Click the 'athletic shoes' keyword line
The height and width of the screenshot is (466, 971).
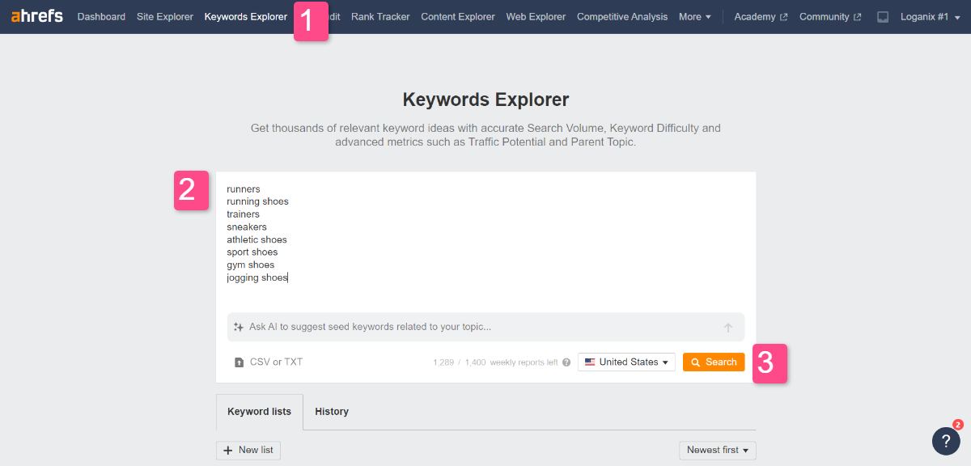pyautogui.click(x=257, y=239)
